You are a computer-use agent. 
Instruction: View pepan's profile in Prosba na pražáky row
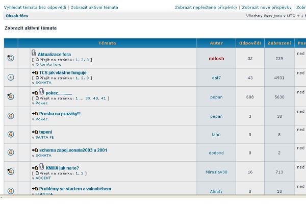tap(216, 116)
